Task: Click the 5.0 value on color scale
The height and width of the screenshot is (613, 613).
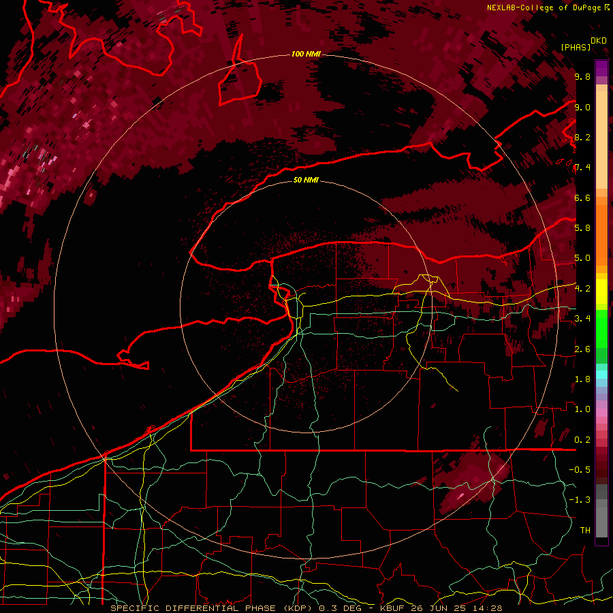Action: (582, 258)
